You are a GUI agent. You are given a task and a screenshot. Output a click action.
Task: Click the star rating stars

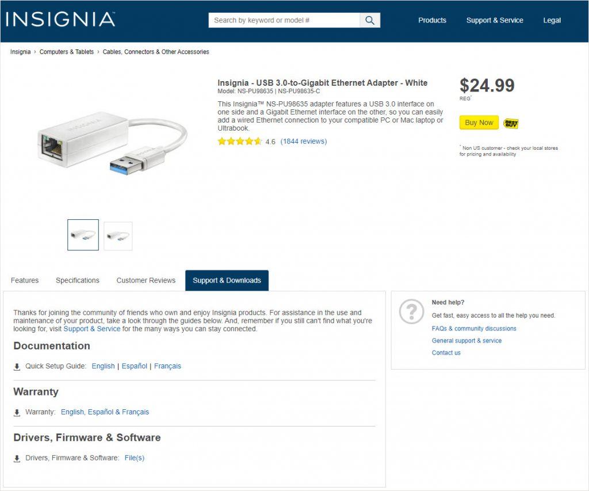pos(240,140)
